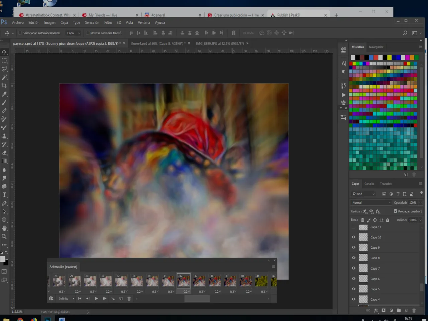Switch to the Navegador tab

coord(376,47)
